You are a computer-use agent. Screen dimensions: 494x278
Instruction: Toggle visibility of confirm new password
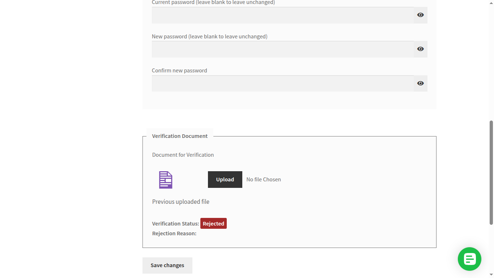point(420,83)
